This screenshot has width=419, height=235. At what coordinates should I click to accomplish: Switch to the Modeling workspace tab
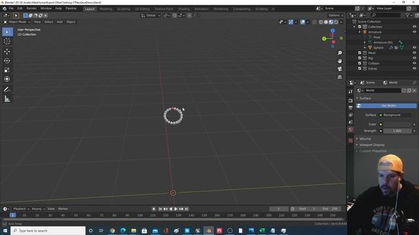point(106,9)
